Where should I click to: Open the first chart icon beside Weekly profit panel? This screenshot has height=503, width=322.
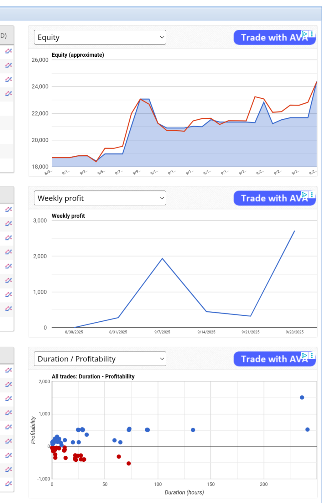[x=8, y=209]
